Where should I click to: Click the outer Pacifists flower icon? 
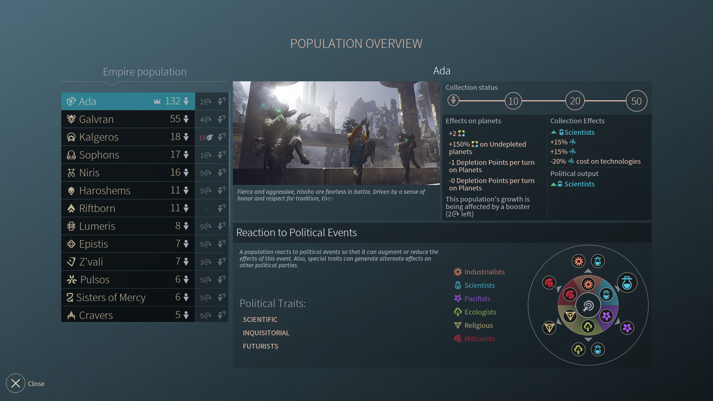point(627,328)
